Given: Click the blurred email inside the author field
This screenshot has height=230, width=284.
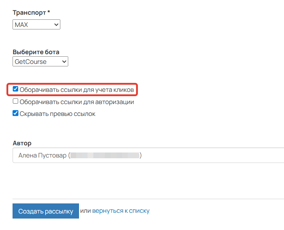Looking at the screenshot, I should click(104, 156).
